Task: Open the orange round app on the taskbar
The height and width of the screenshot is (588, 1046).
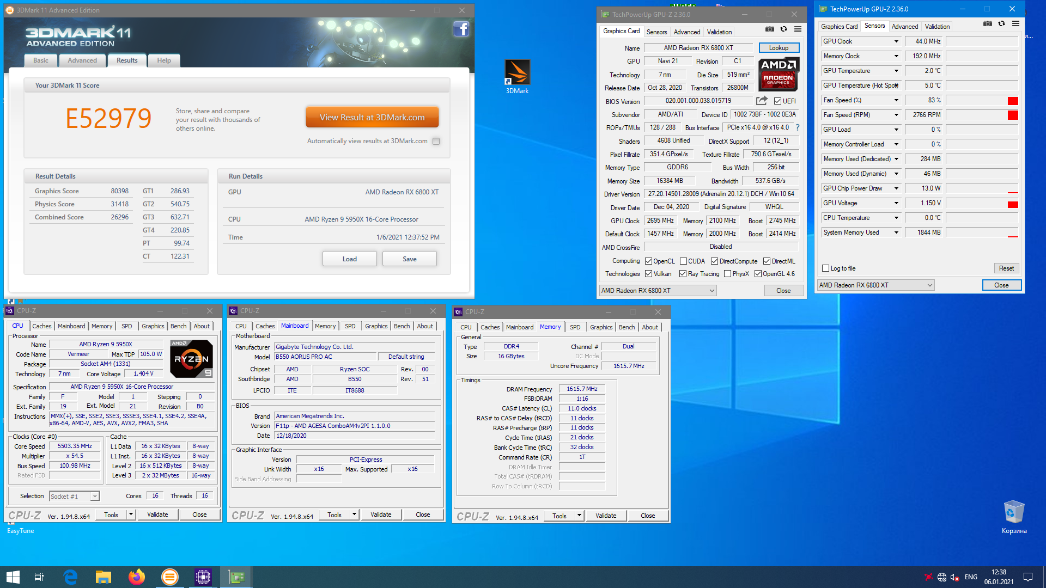Action: [170, 577]
